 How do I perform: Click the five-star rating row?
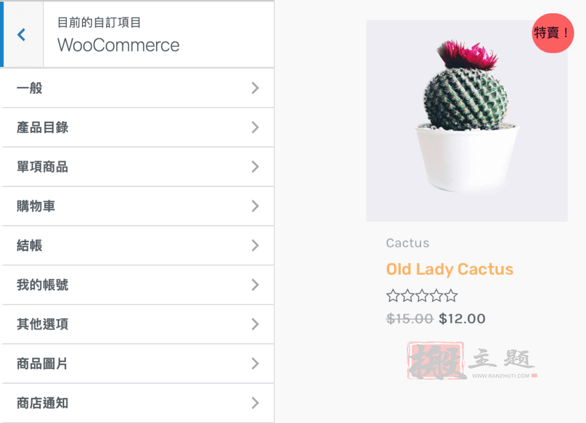pyautogui.click(x=422, y=295)
